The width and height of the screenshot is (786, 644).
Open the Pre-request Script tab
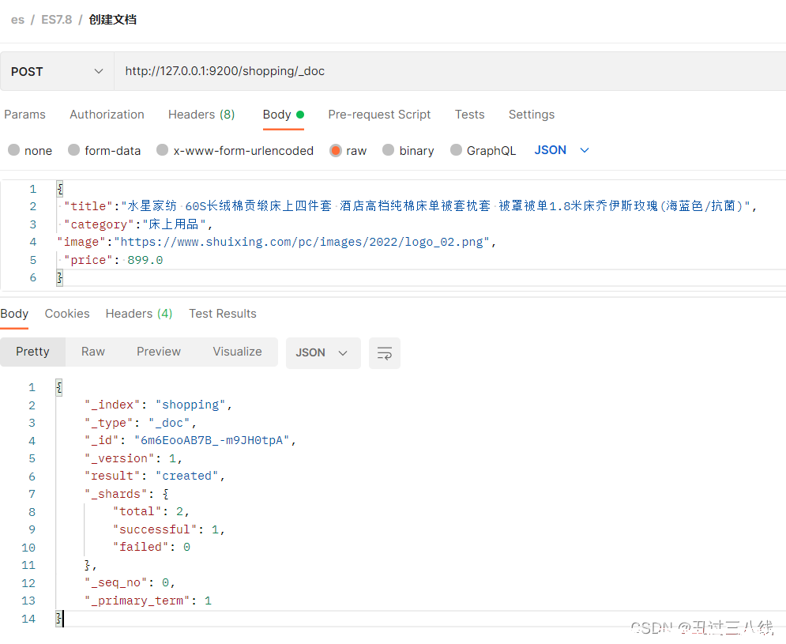[379, 115]
